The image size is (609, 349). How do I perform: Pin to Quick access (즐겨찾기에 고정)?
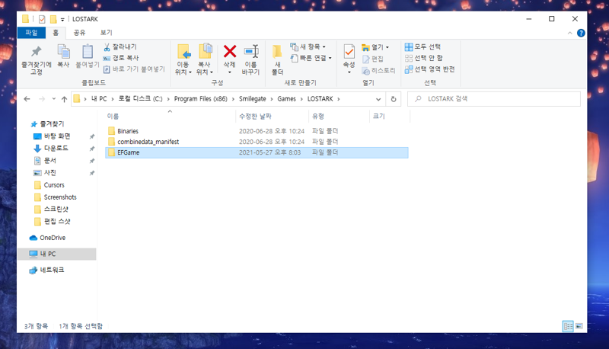pyautogui.click(x=36, y=60)
